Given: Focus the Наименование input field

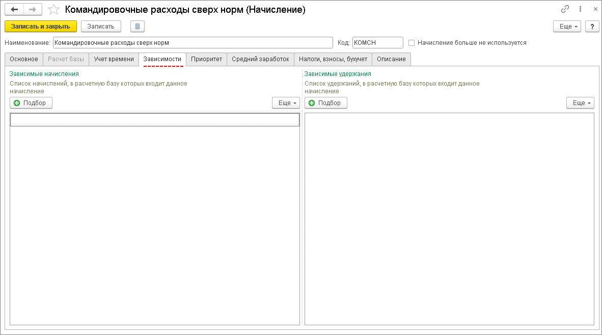Looking at the screenshot, I should pos(193,43).
